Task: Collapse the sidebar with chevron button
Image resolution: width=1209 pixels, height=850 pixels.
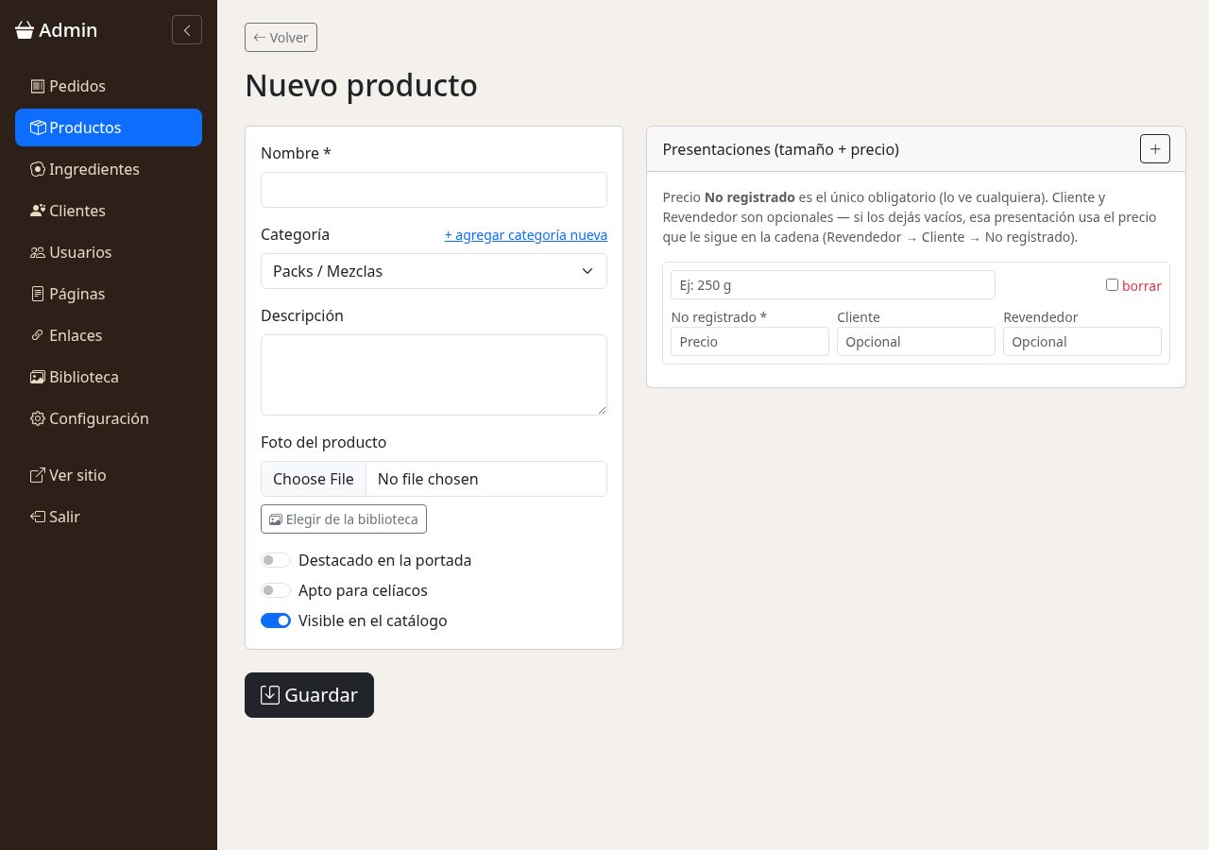Action: point(187,30)
